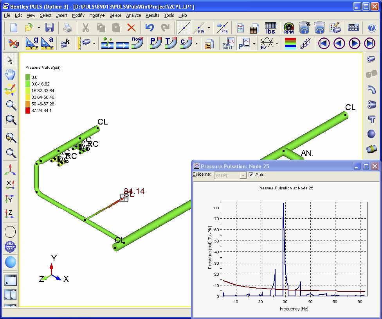Switch to wireframe sphere rendering
The width and height of the screenshot is (382, 319).
click(x=10, y=247)
